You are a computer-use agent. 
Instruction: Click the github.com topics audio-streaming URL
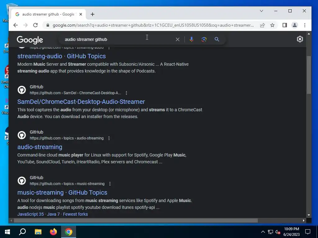pyautogui.click(x=66, y=138)
